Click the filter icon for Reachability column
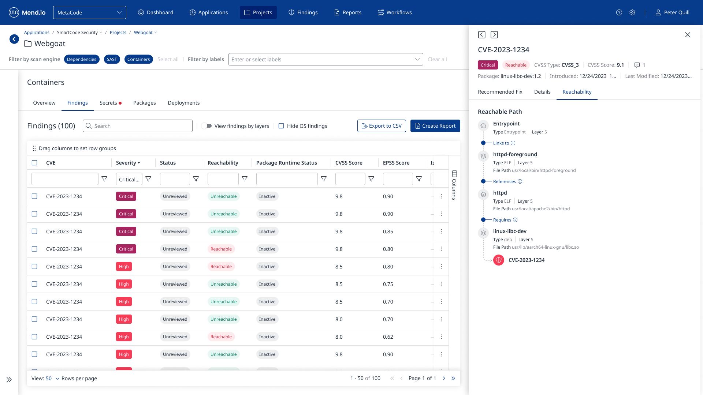 [x=245, y=179]
